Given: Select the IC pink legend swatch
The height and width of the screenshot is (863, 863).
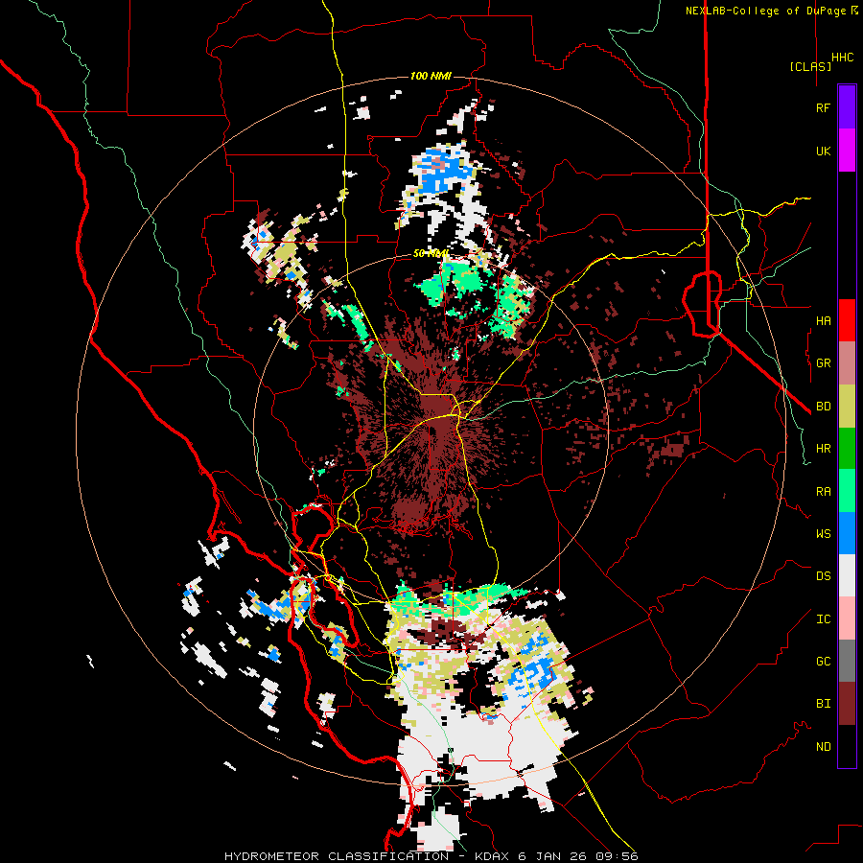Looking at the screenshot, I should 847,618.
